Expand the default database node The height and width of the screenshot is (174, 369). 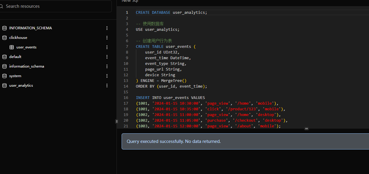click(x=15, y=57)
